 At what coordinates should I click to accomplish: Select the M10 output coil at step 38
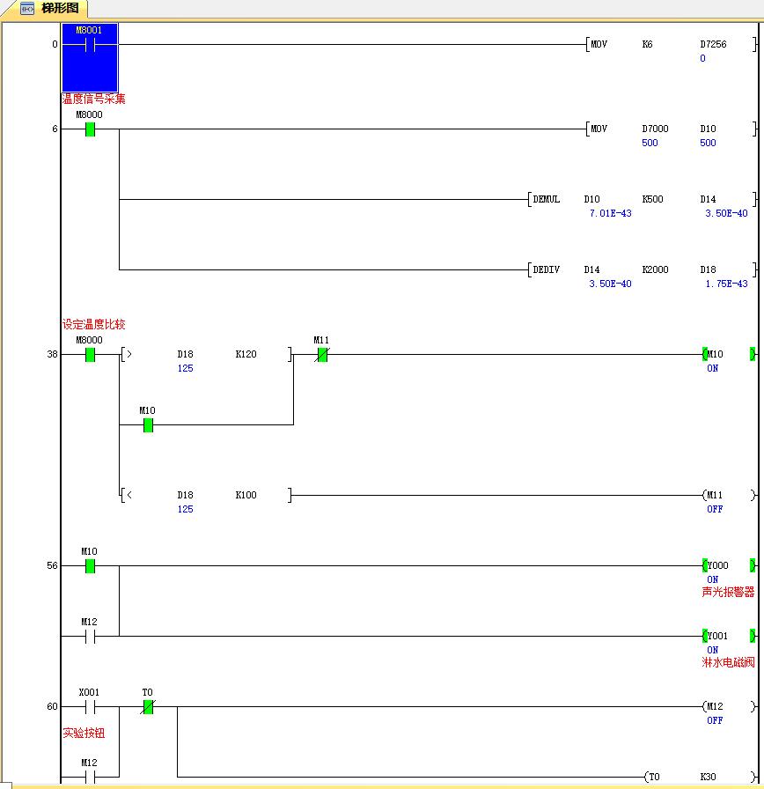[729, 354]
